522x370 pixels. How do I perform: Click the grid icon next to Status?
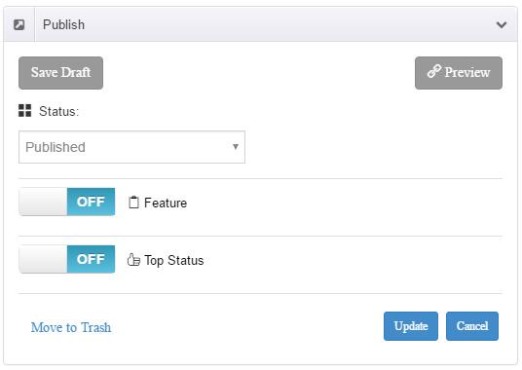pos(25,110)
